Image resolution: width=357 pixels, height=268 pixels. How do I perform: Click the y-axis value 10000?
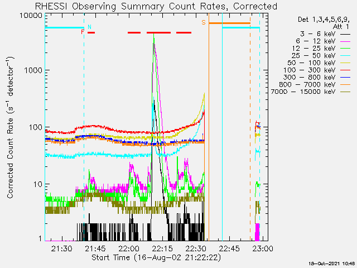(x=31, y=16)
